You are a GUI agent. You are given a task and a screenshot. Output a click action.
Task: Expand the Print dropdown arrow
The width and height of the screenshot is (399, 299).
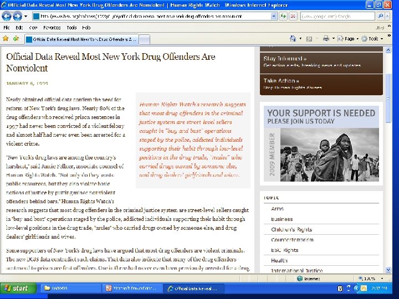(x=334, y=39)
